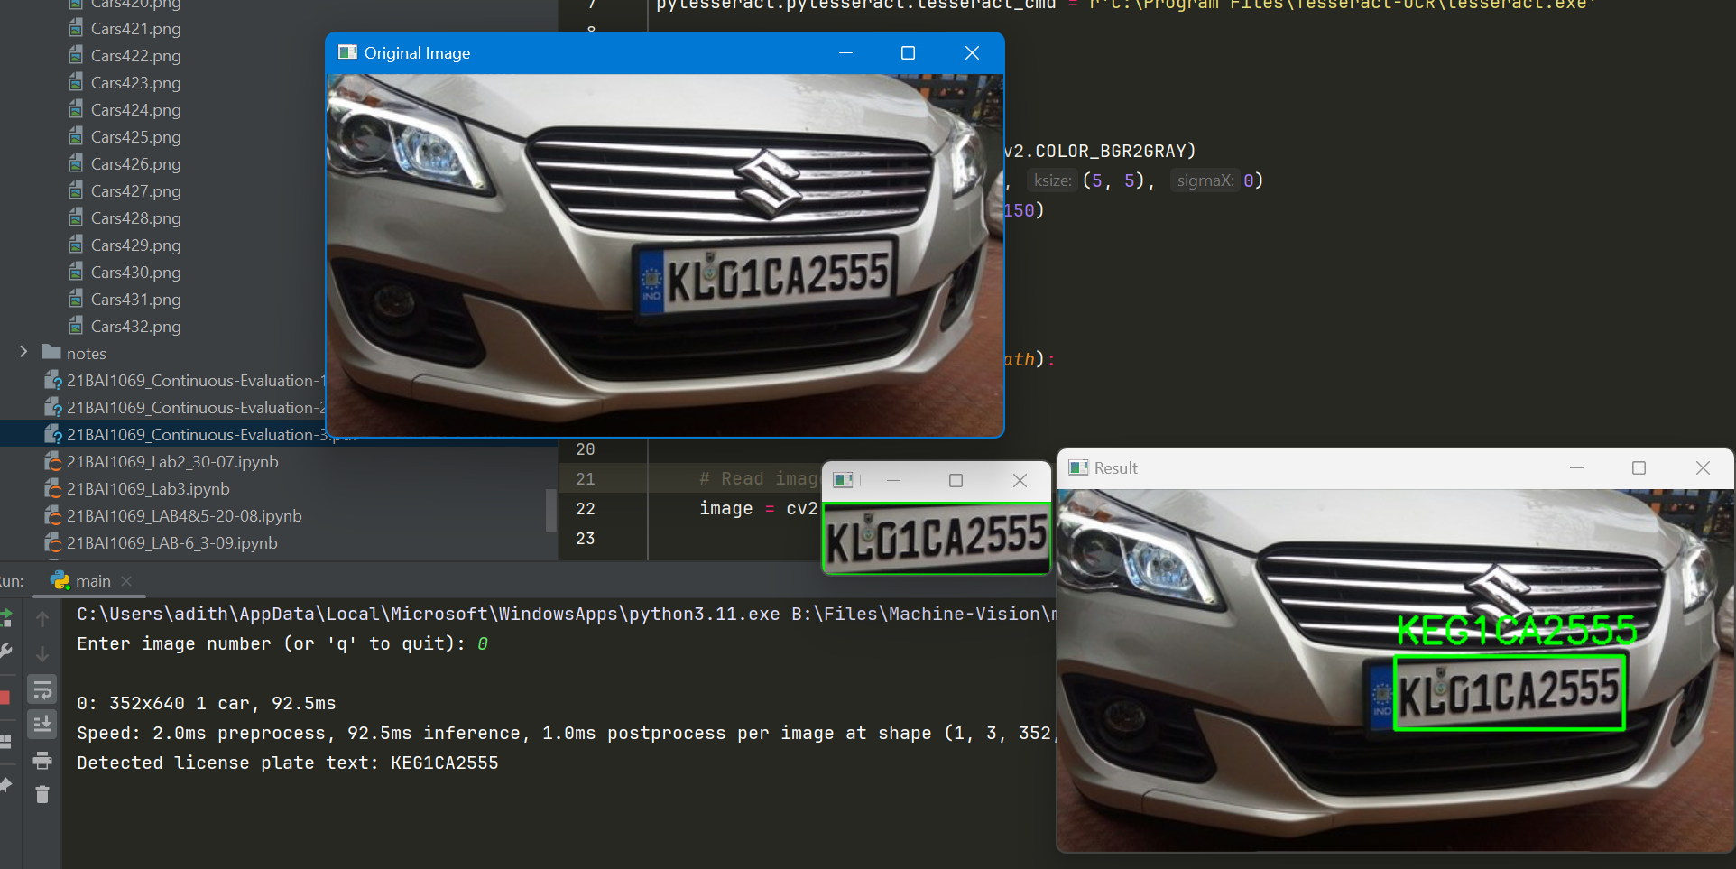Click the project tree vertical scrollbar
The height and width of the screenshot is (869, 1736).
tap(550, 511)
